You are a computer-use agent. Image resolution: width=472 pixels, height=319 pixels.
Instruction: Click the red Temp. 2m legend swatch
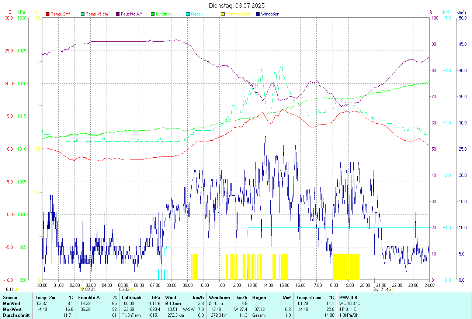48,14
